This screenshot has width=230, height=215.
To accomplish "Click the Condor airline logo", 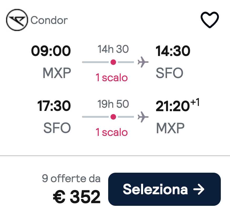I will [x=17, y=20].
